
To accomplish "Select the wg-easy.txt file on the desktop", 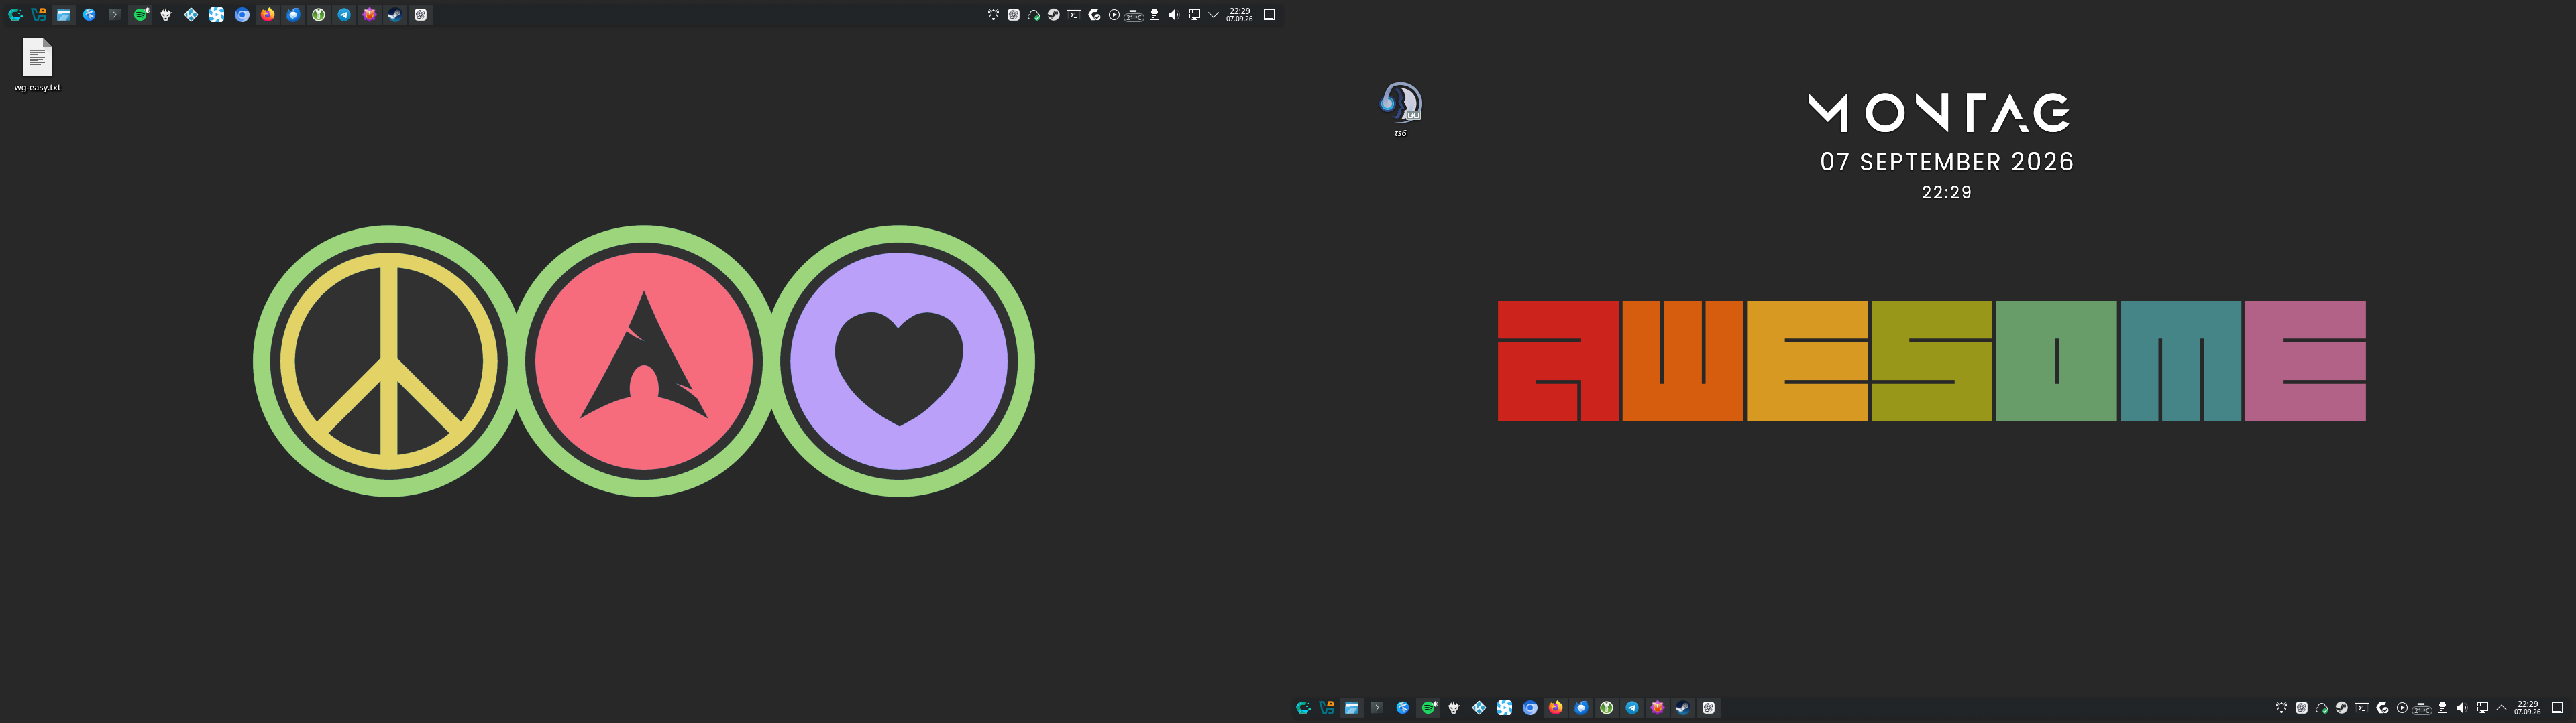I will tap(37, 65).
